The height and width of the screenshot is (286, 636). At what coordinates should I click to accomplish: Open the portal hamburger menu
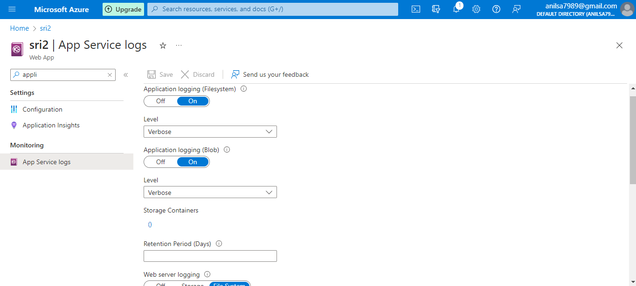pyautogui.click(x=12, y=9)
